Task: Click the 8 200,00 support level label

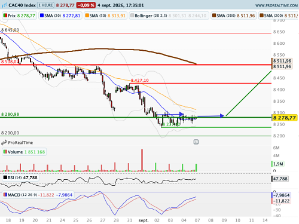Action: pos(10,133)
